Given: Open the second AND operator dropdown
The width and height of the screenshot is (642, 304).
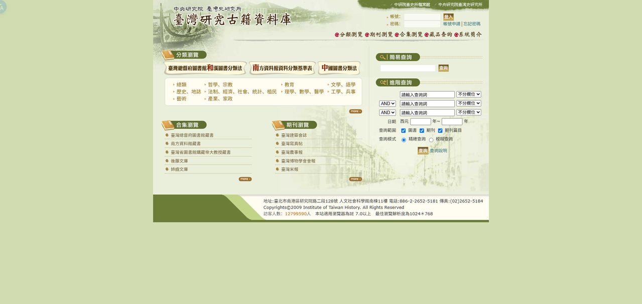Looking at the screenshot, I should click(388, 113).
